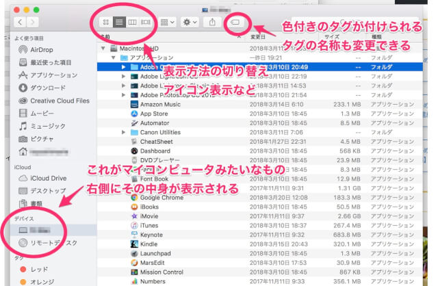Select iMovie in the list
The image size is (438, 286).
click(x=149, y=216)
